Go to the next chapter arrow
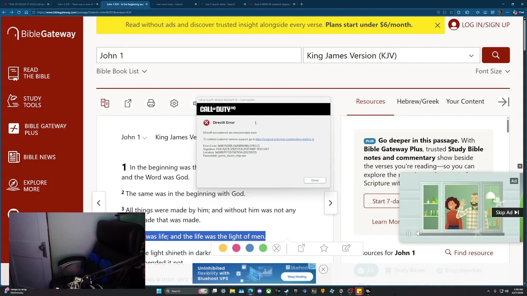 pos(330,203)
